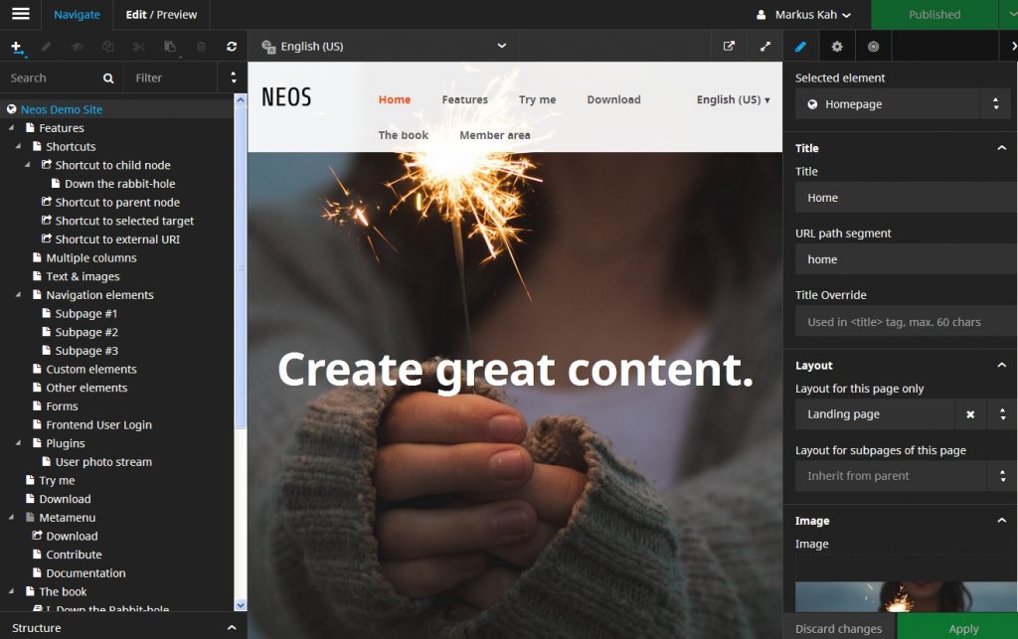Viewport: 1018px width, 639px height.
Task: Refresh the node tree with the reload icon
Action: point(232,47)
